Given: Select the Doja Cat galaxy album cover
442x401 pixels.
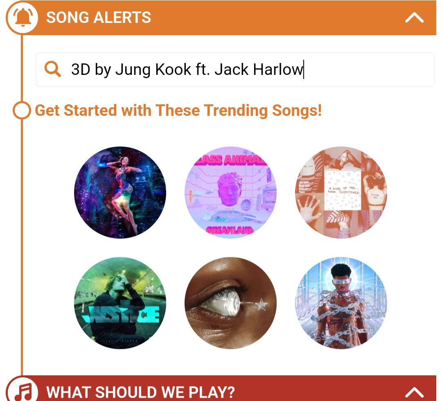Looking at the screenshot, I should pos(120,192).
